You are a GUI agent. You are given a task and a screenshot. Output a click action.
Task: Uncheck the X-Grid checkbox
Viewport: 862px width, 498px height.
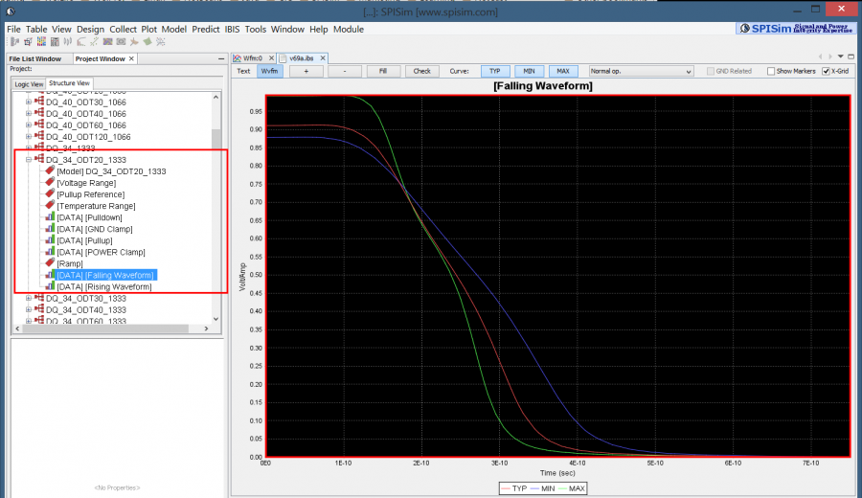coord(826,71)
